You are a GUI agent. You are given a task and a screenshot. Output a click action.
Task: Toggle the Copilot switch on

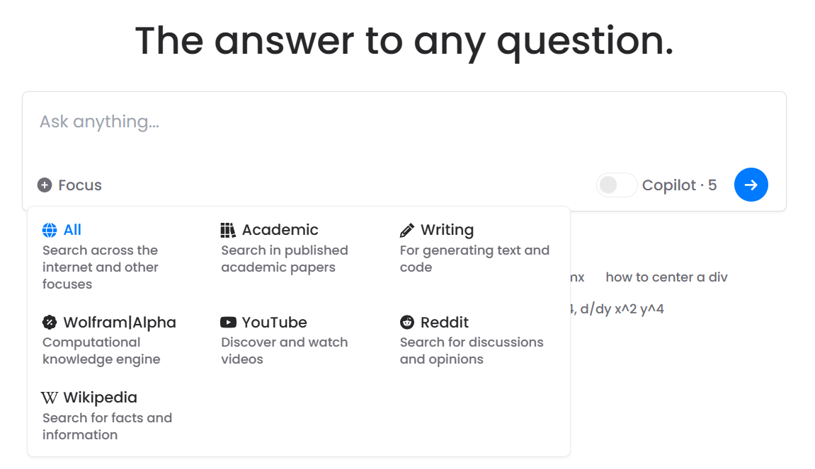(617, 185)
